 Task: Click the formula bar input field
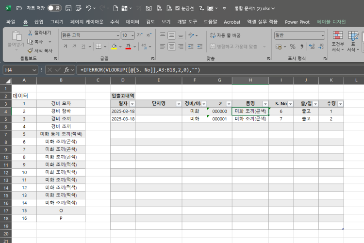click(x=218, y=70)
